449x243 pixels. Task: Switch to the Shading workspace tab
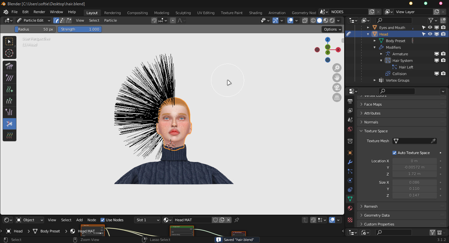click(255, 13)
